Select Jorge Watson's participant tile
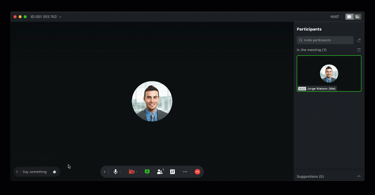 coord(329,74)
